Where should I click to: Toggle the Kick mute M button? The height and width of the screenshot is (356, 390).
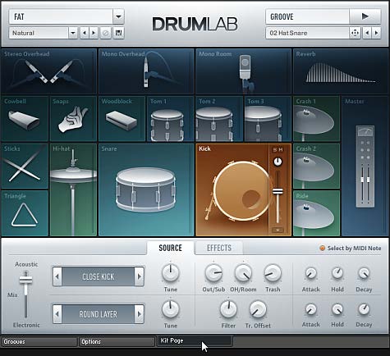pos(281,150)
